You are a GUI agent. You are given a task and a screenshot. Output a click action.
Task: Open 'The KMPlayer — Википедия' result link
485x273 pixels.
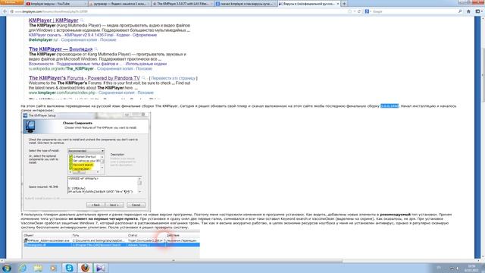61,49
